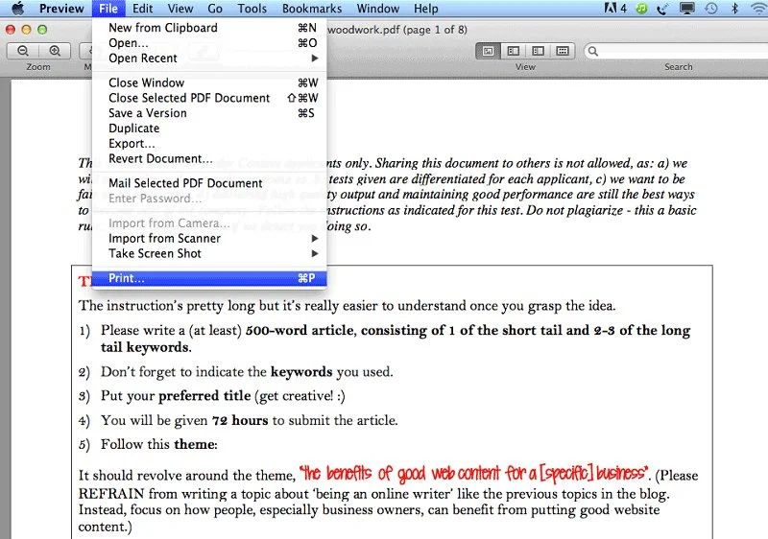Open the Adobe updater menu bar icon
The width and height of the screenshot is (768, 539).
615,9
